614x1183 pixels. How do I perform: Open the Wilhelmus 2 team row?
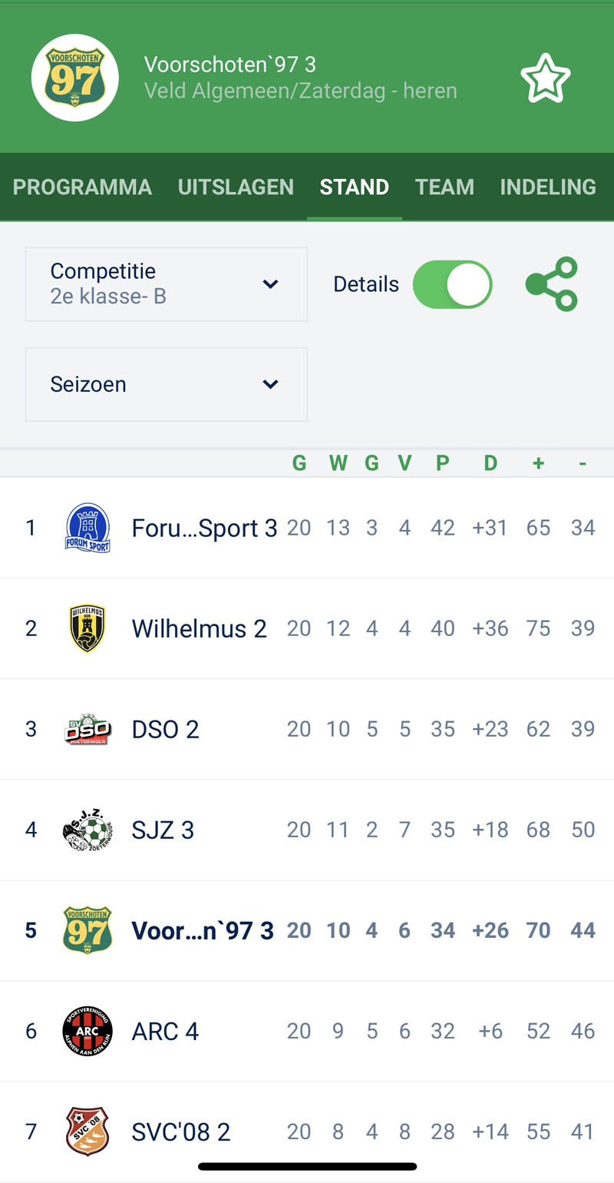(x=307, y=628)
